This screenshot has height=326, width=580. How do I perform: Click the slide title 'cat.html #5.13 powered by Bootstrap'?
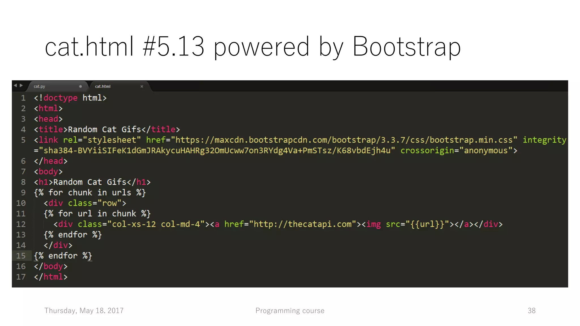tap(253, 47)
